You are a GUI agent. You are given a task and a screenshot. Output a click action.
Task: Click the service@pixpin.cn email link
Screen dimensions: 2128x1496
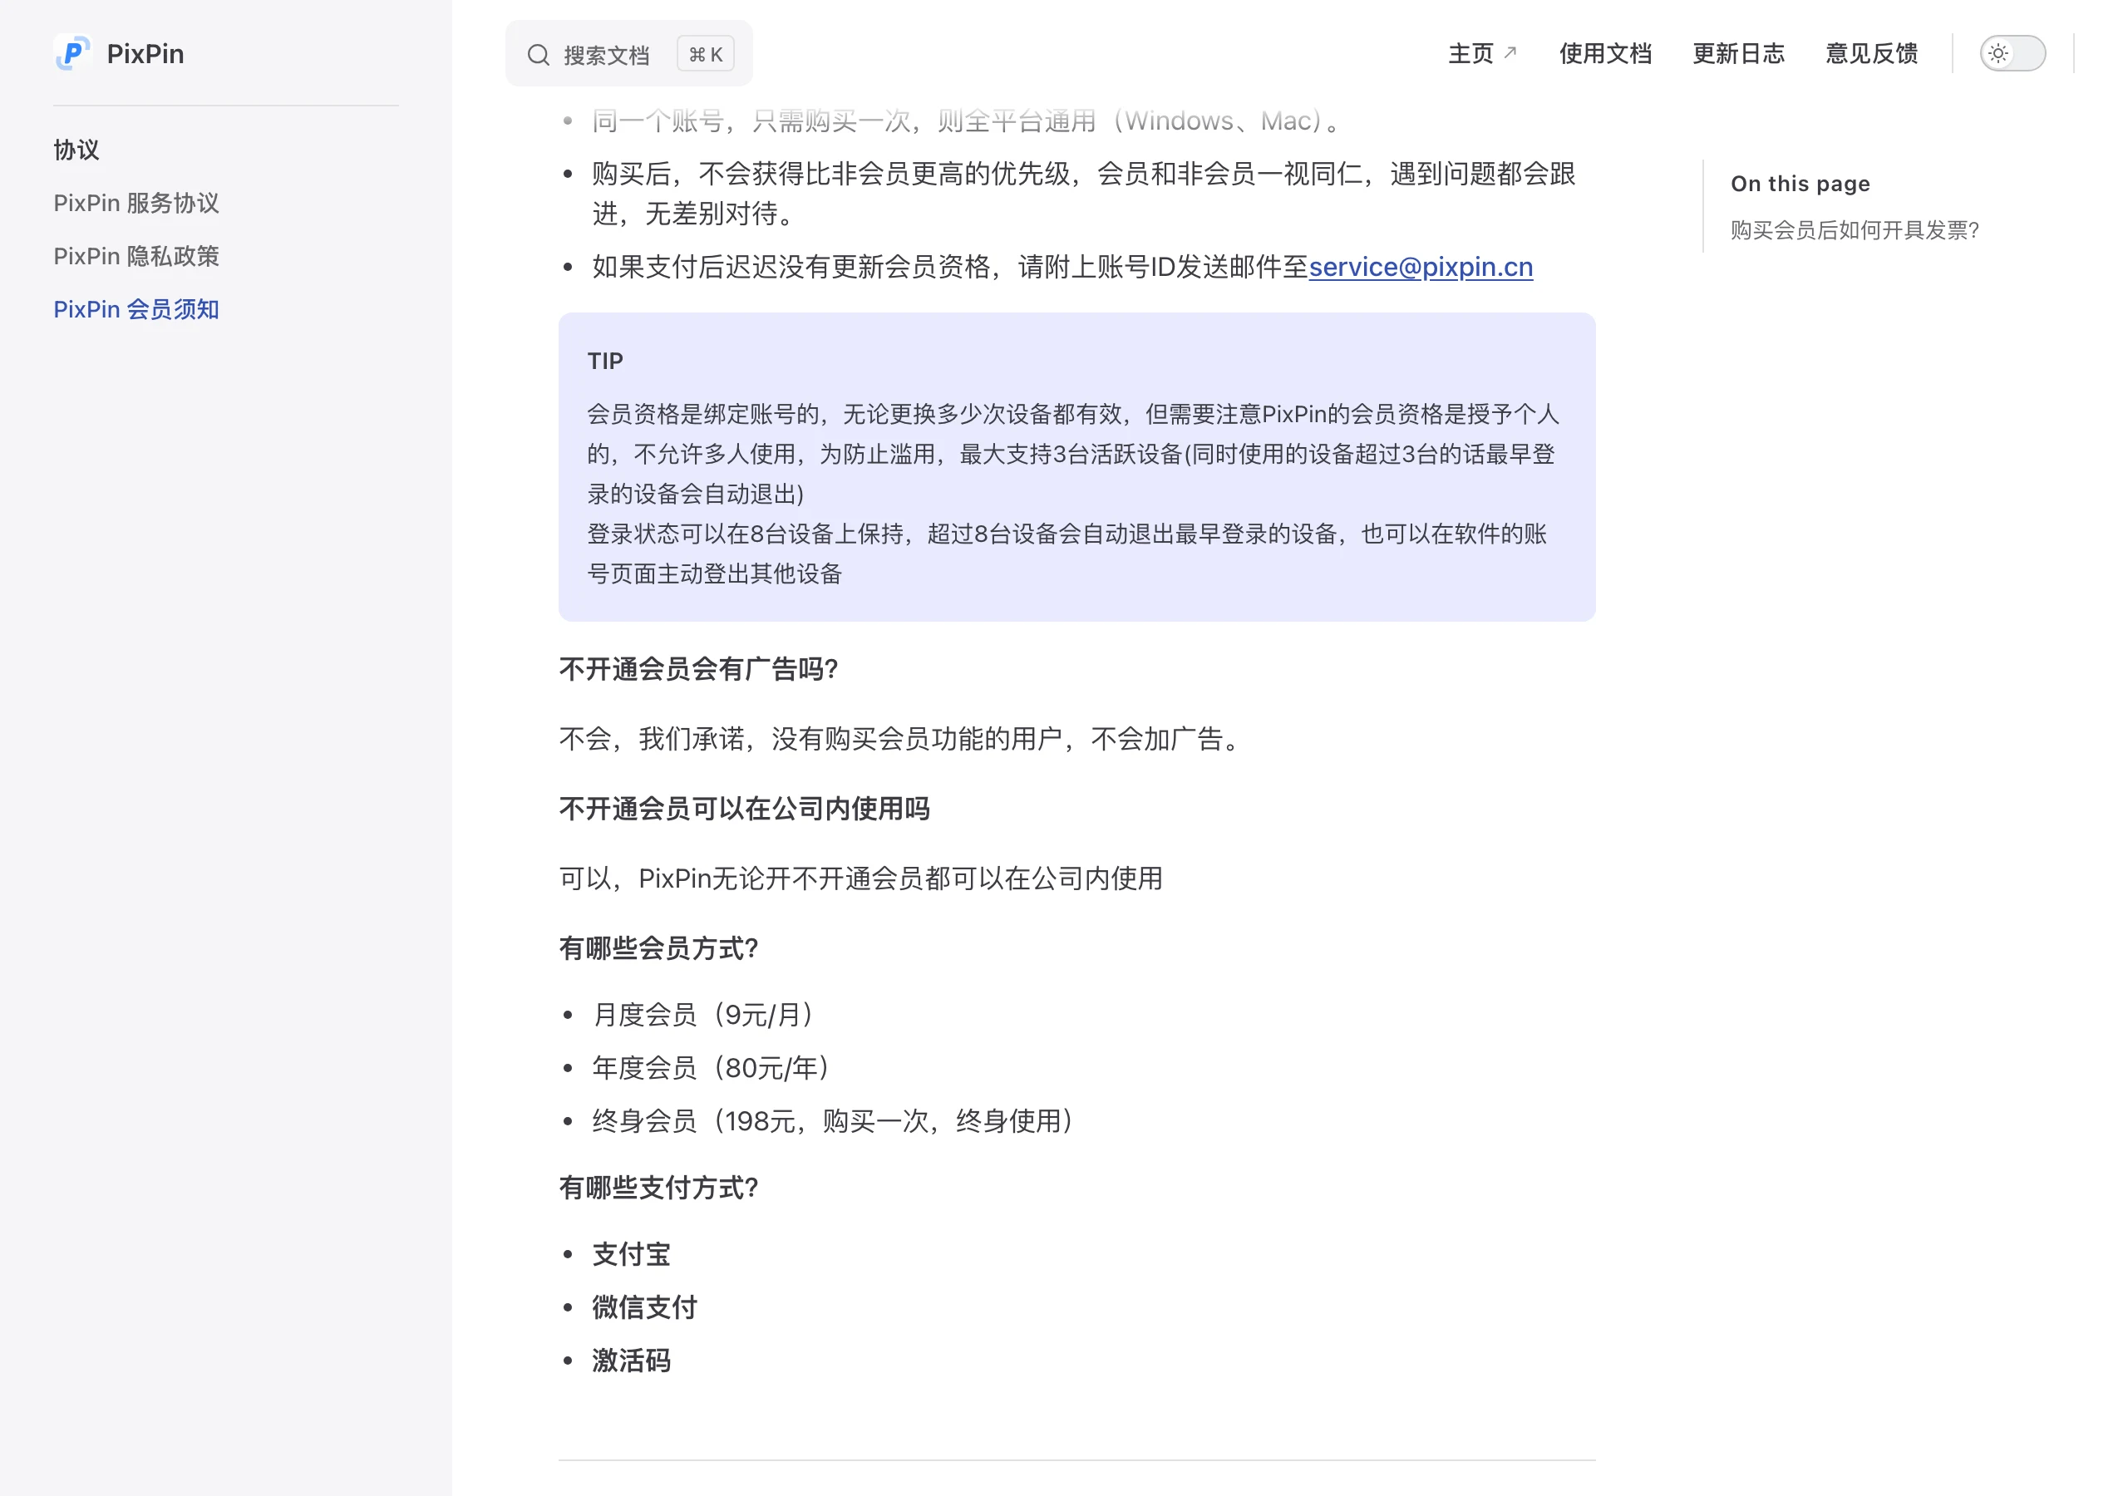[x=1420, y=267]
